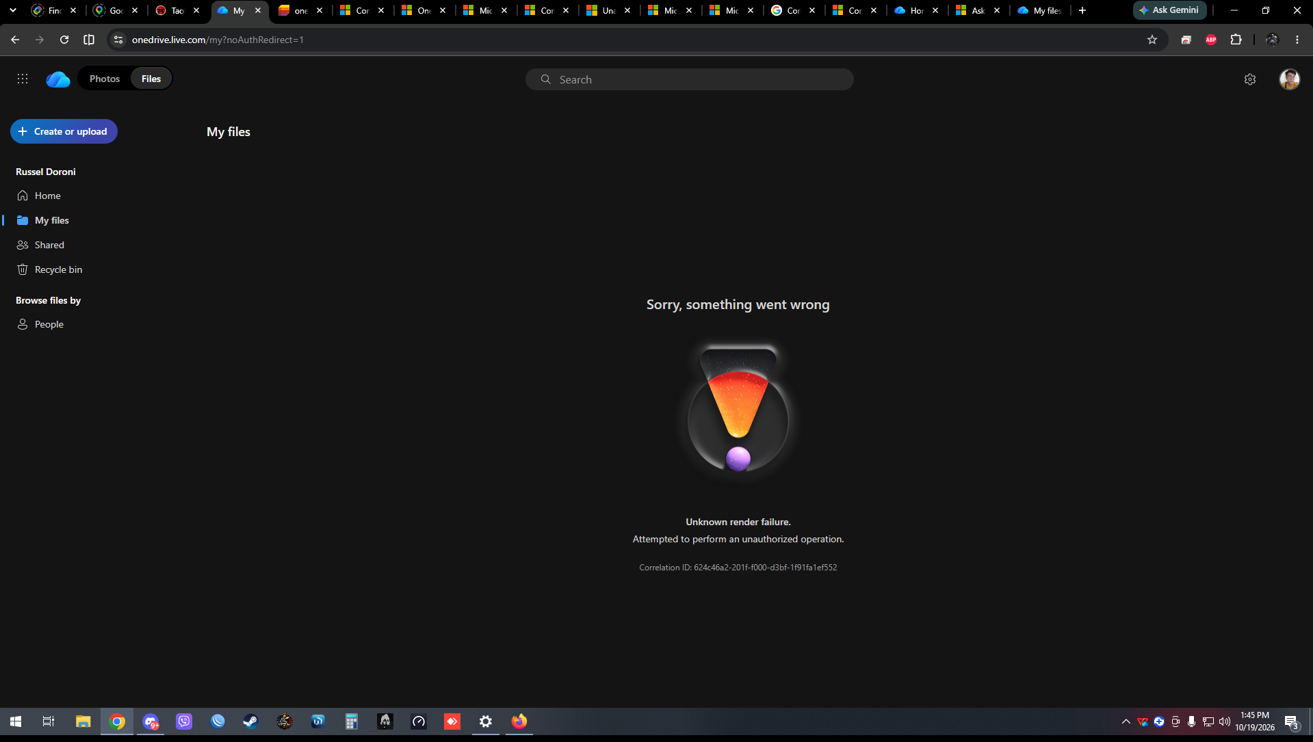Viewport: 1313px width, 742px height.
Task: Open Calculator from taskbar
Action: 351,721
